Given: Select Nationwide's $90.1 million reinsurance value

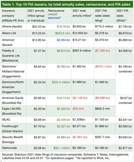Looking at the screenshot, I should point(62,148).
